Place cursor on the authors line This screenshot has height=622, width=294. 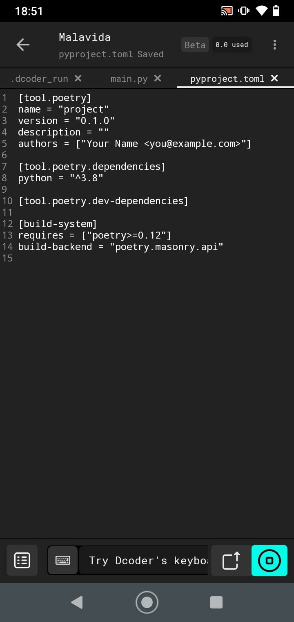coord(134,144)
